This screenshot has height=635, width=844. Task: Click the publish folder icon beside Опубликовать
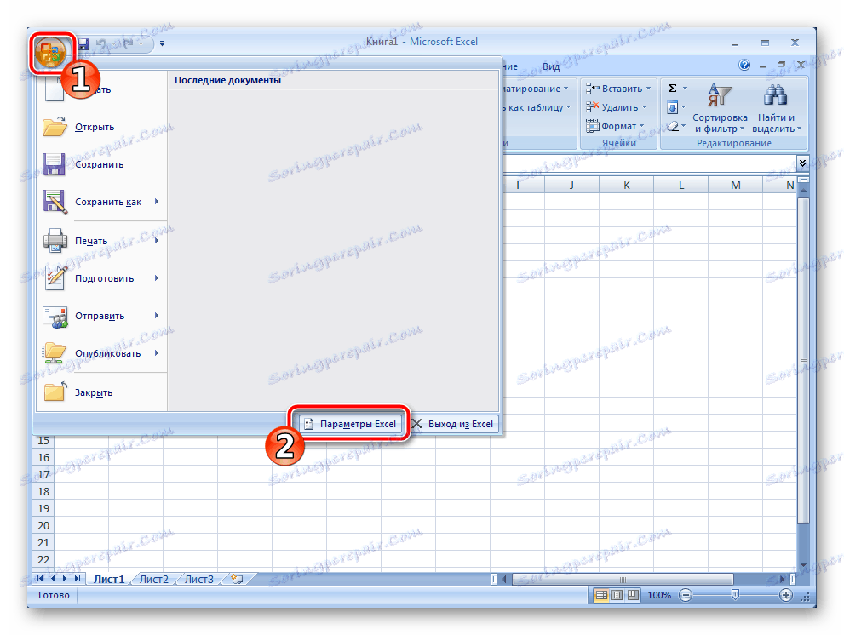[55, 353]
